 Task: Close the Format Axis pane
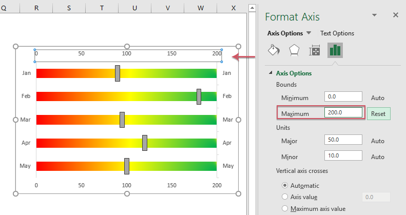pos(396,15)
